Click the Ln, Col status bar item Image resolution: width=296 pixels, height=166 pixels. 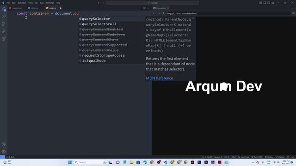(x=207, y=157)
